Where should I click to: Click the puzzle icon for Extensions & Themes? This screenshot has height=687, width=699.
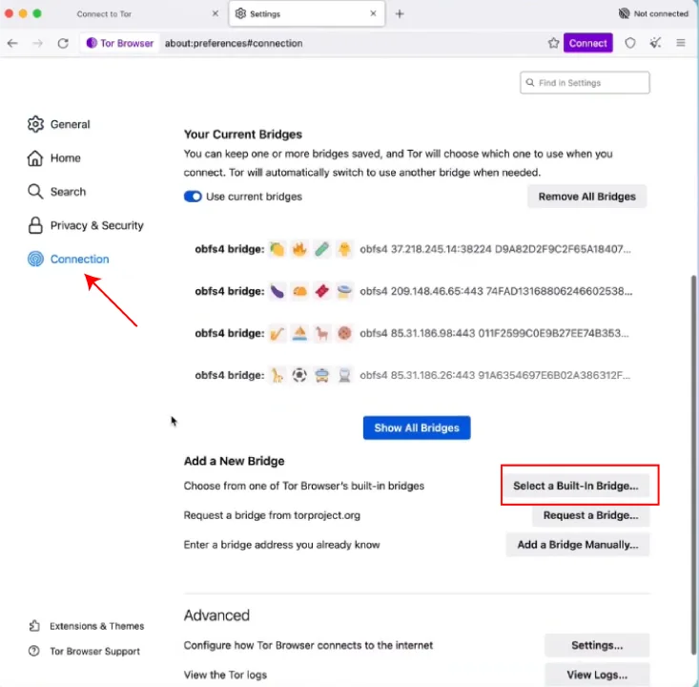click(34, 626)
